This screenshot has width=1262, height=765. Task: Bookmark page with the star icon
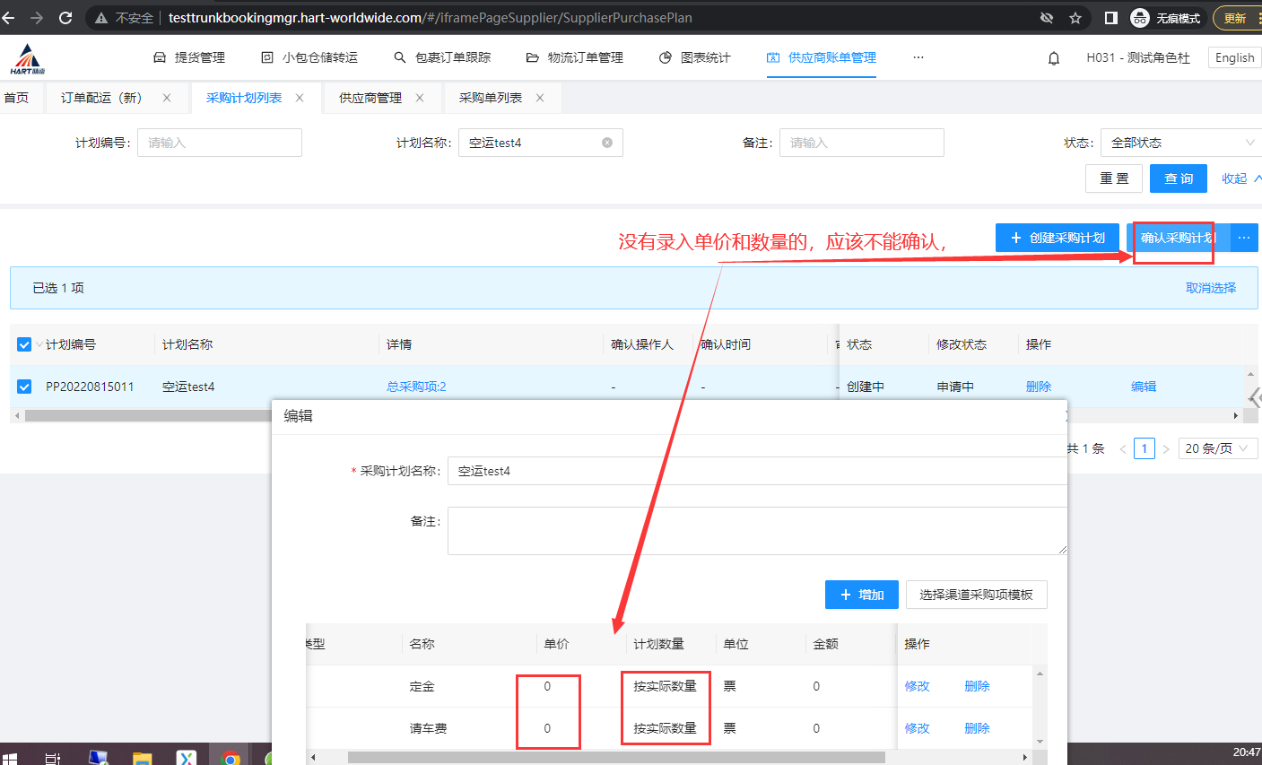pos(1075,18)
